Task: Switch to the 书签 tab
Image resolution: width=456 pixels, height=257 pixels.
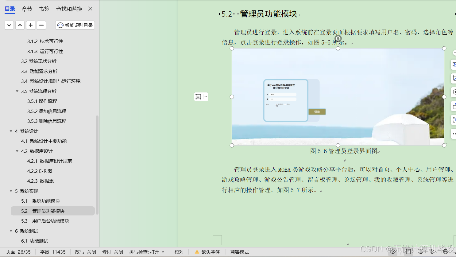Action: coord(44,9)
